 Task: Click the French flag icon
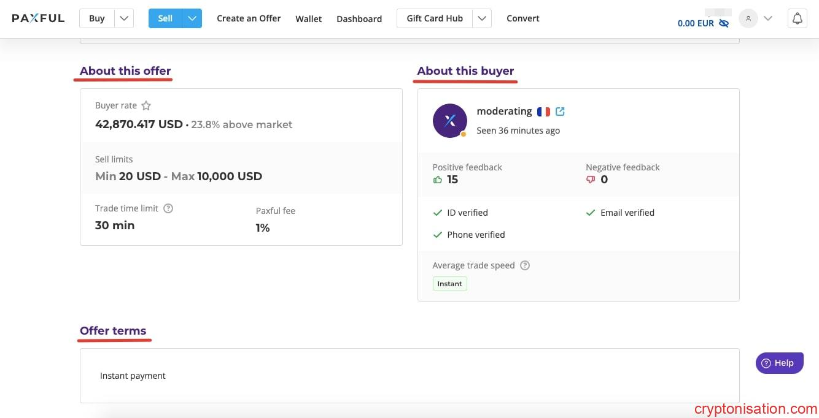[543, 112]
